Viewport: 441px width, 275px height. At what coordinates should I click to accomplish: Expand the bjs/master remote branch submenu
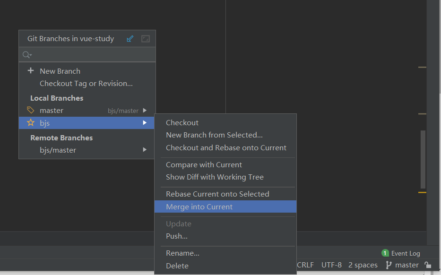click(x=145, y=150)
